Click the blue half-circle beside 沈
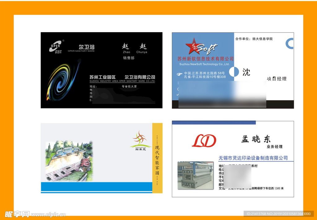Viewport: 317px width, 220px height. click(236, 72)
